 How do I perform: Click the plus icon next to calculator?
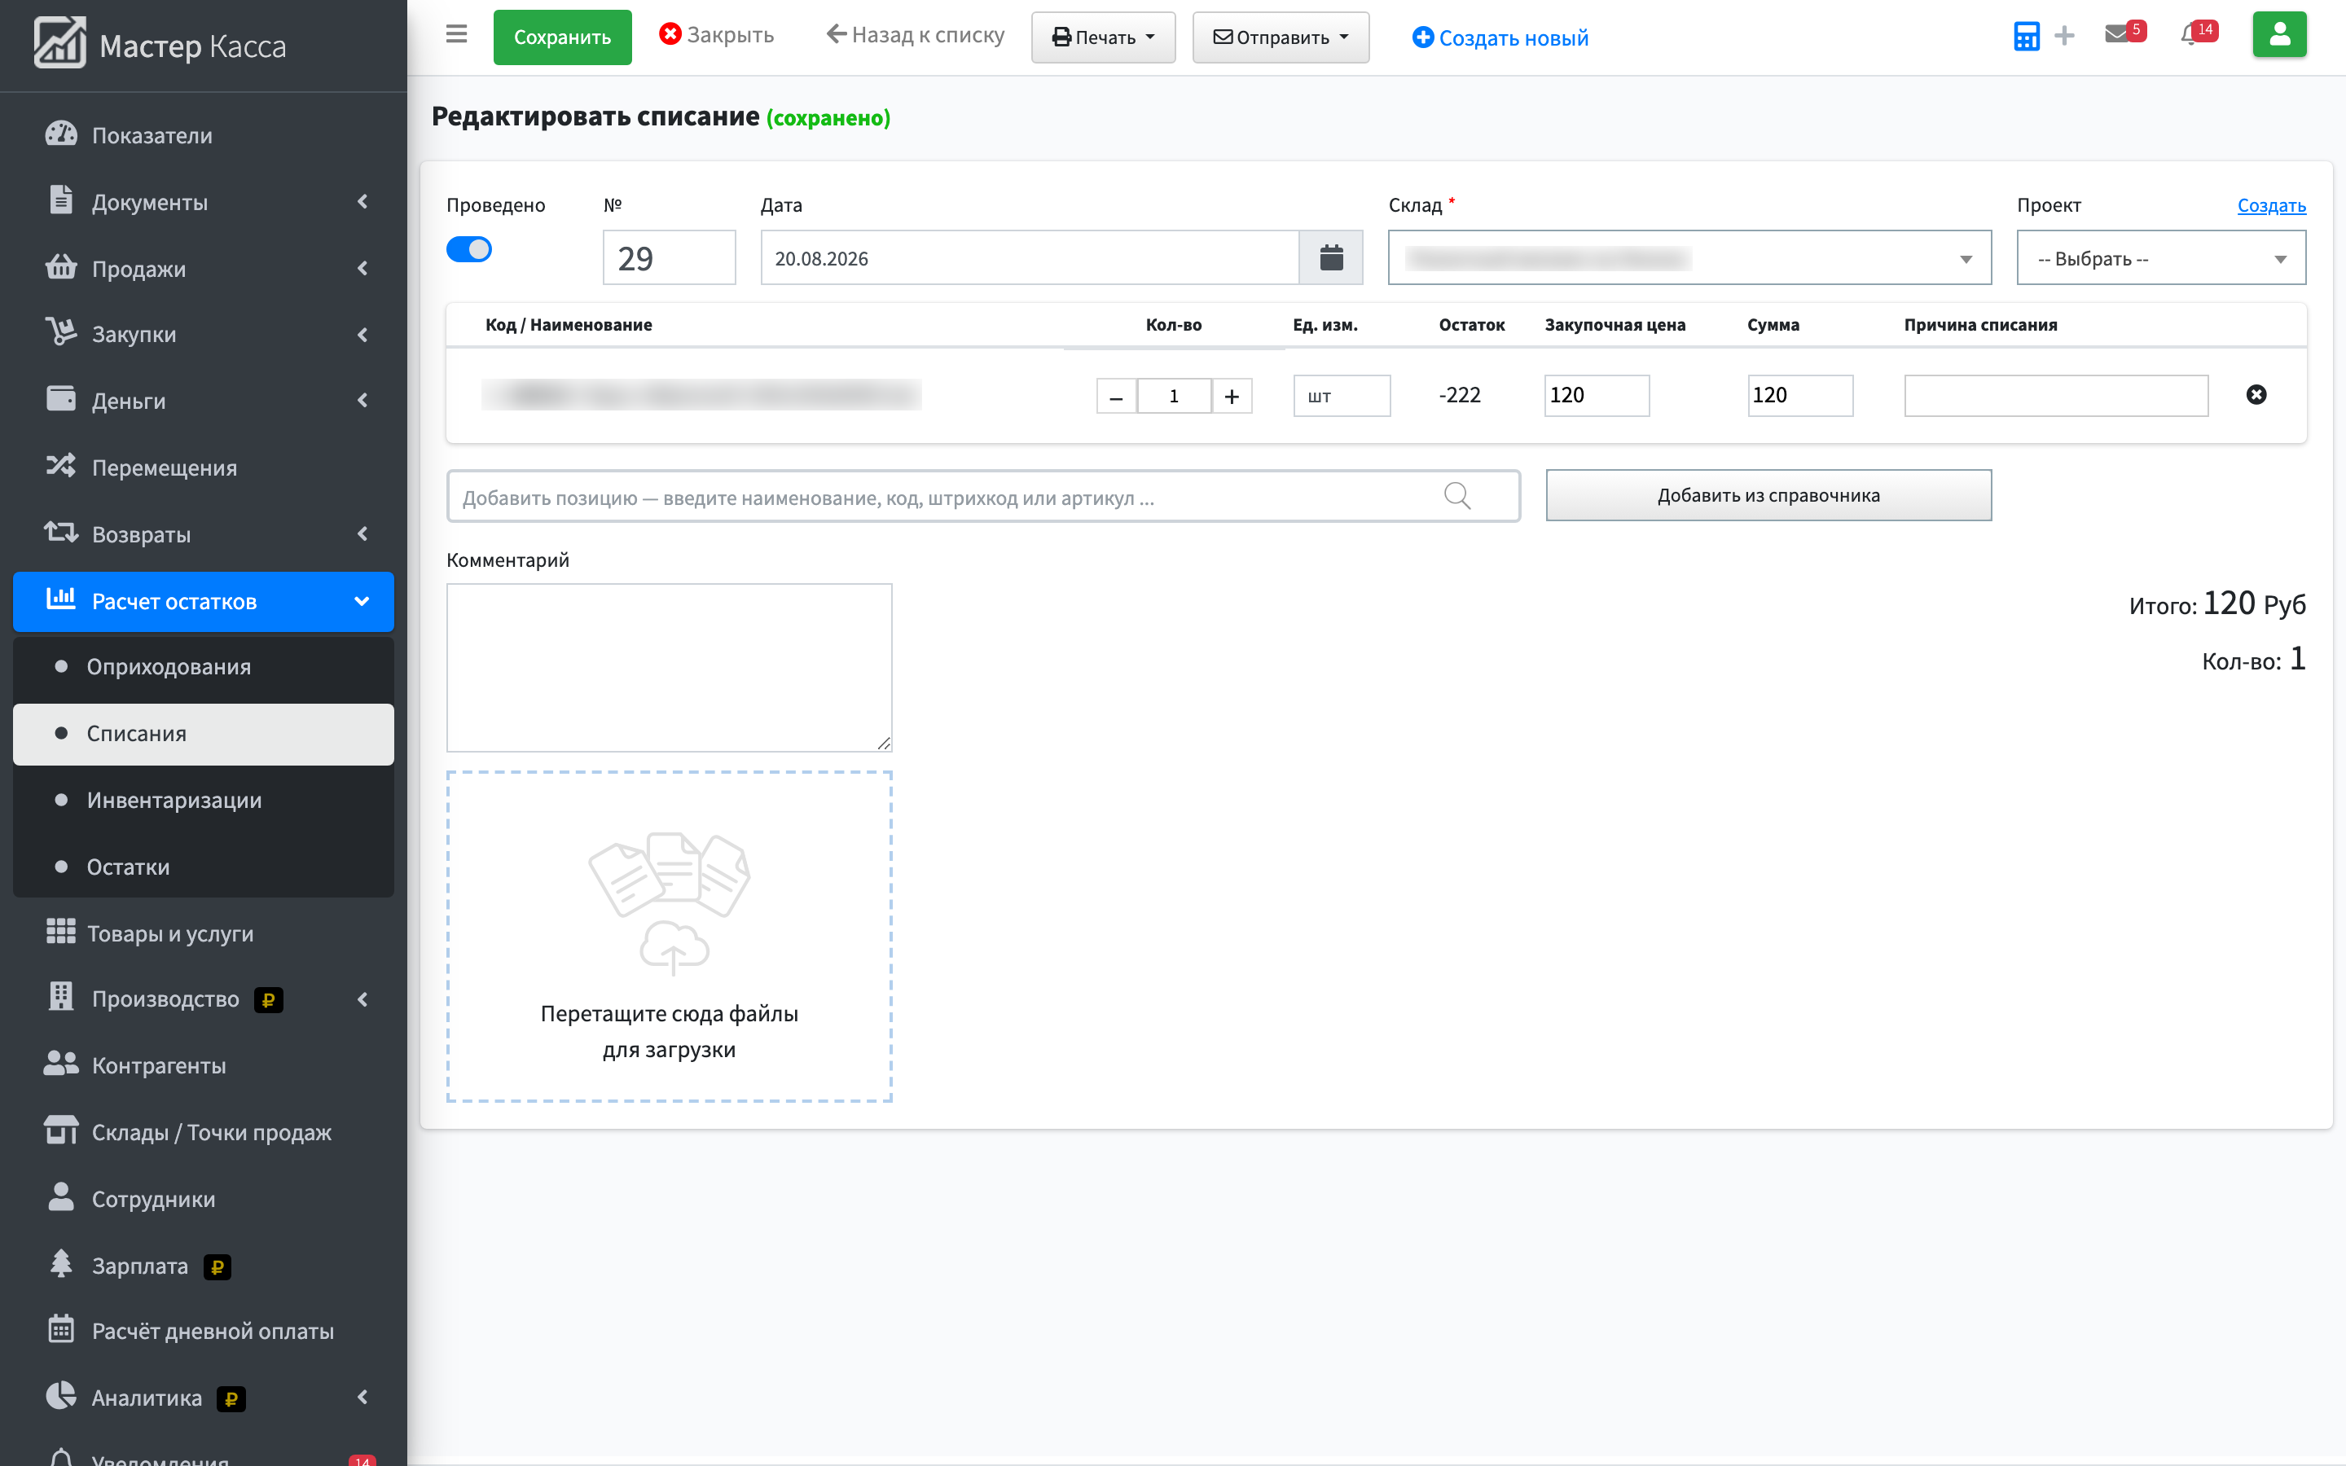[x=2065, y=36]
